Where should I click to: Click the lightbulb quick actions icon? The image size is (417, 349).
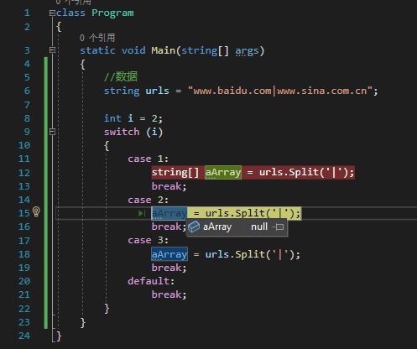pos(37,211)
